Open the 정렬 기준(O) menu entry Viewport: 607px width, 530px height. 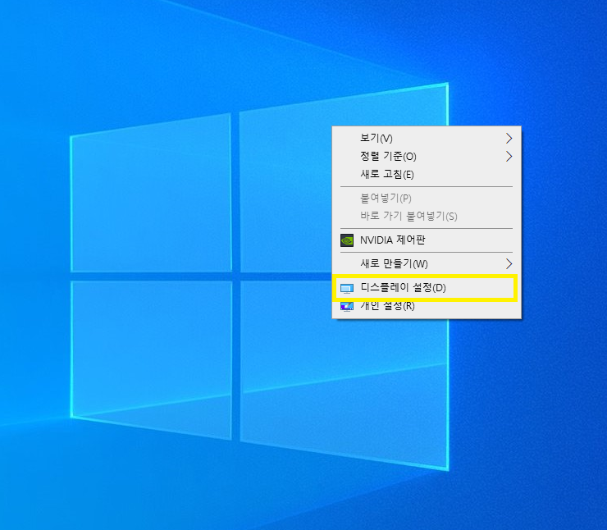click(427, 157)
